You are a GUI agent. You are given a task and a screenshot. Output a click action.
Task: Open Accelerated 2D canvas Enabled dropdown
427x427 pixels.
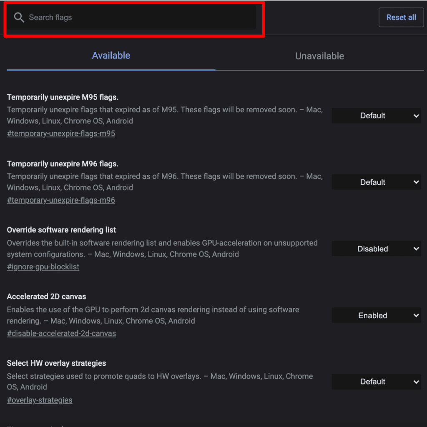pos(376,315)
